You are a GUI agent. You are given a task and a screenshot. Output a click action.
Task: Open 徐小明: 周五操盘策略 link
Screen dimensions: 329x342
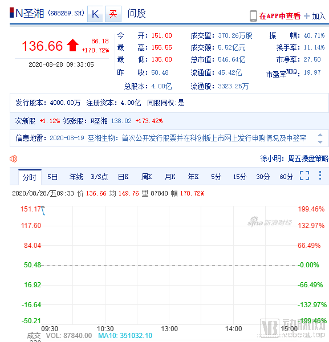[x=294, y=158]
